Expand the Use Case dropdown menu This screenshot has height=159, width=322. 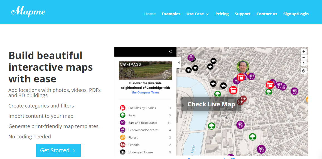point(197,14)
